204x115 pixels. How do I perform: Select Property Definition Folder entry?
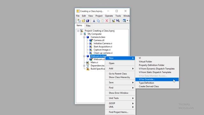pyautogui.click(x=157, y=65)
